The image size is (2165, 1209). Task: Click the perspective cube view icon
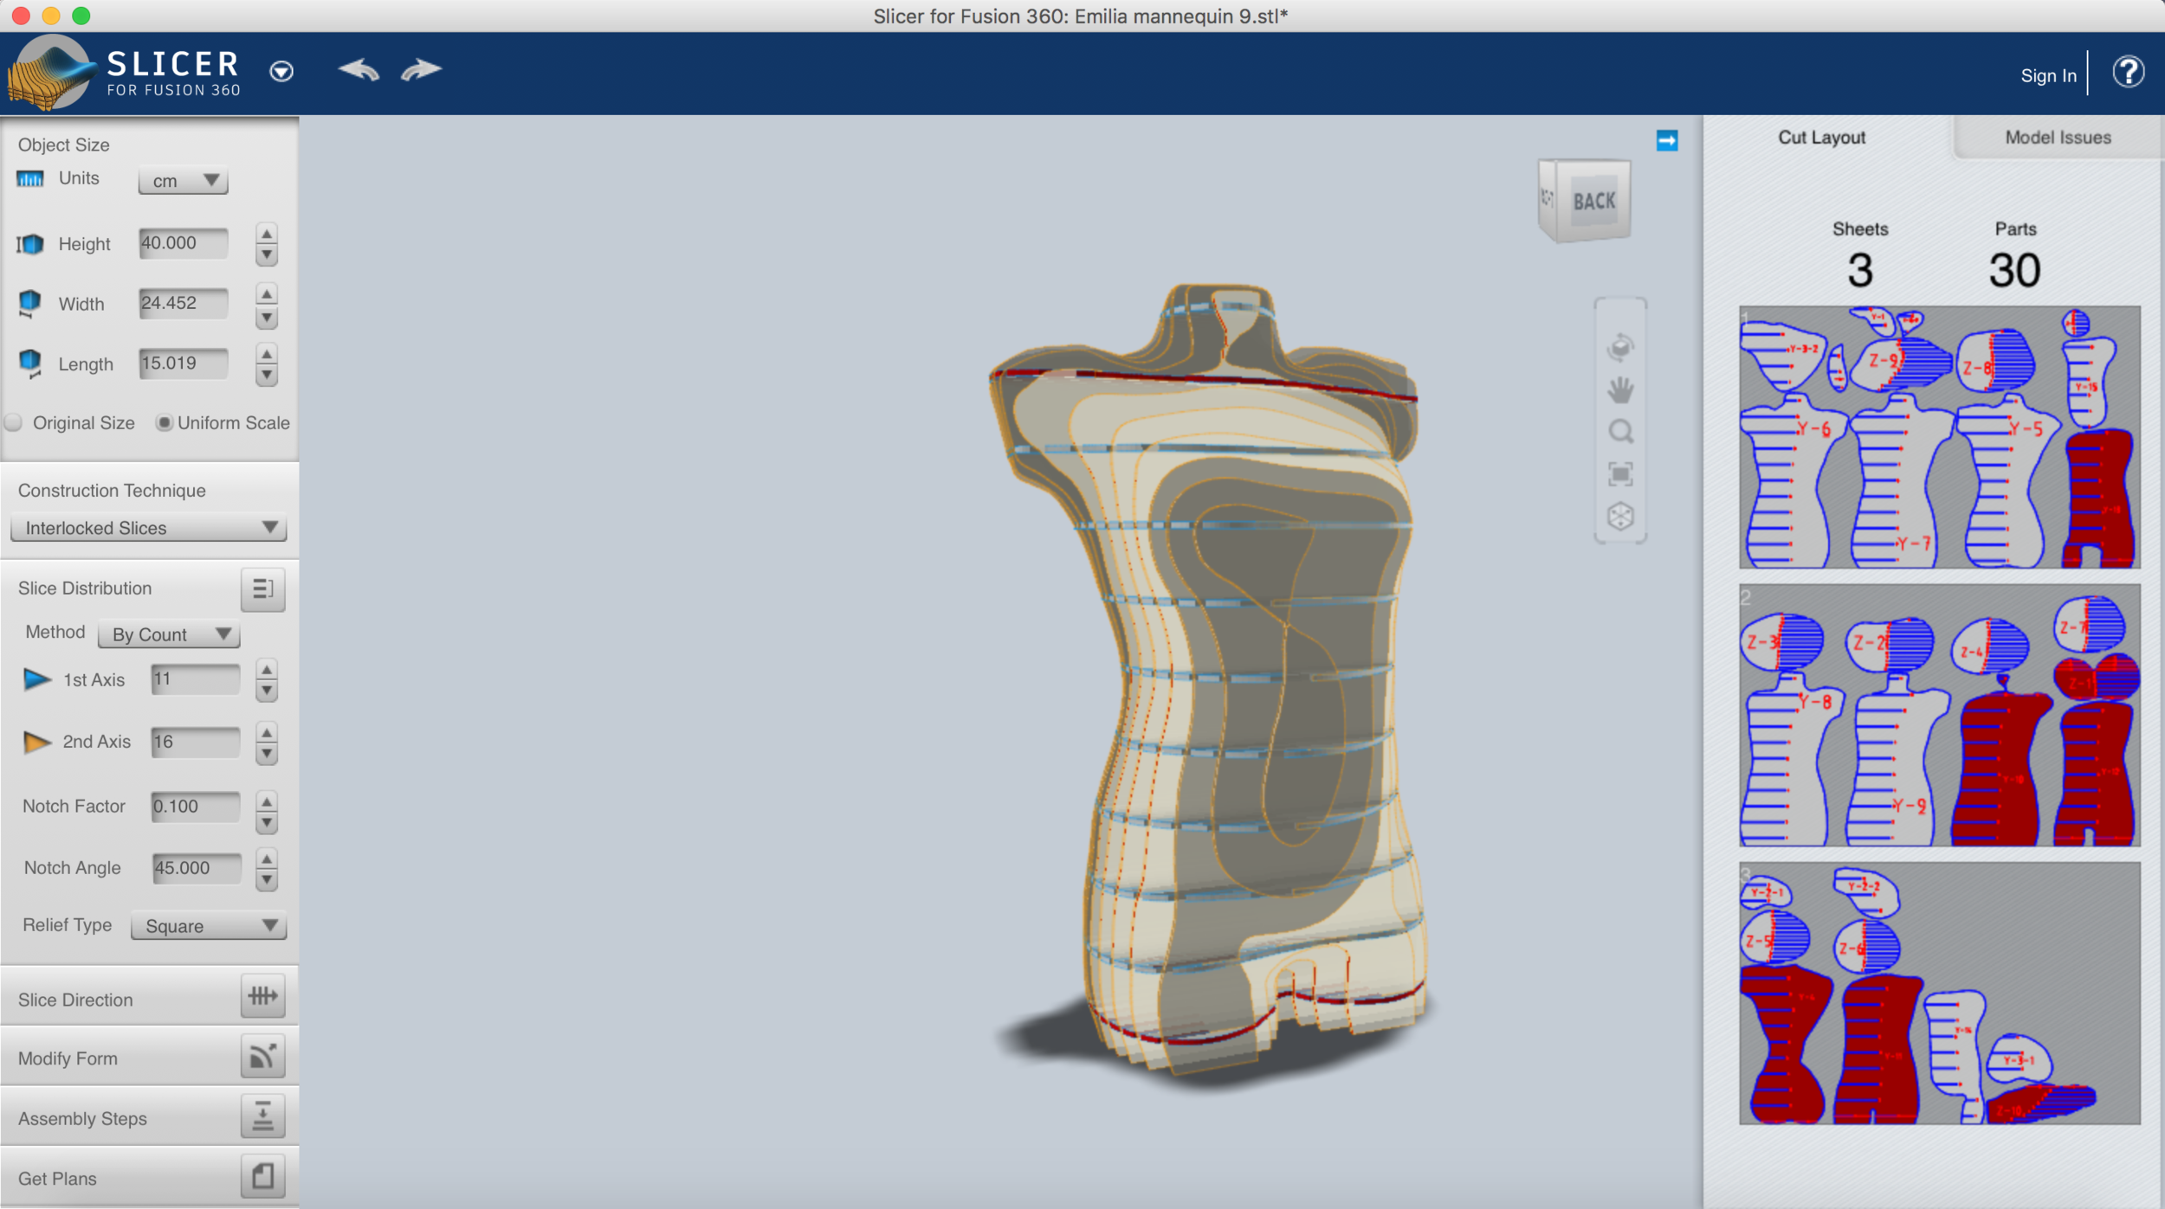(x=1620, y=517)
